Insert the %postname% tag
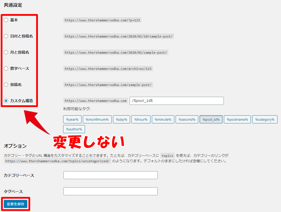 coord(237,120)
